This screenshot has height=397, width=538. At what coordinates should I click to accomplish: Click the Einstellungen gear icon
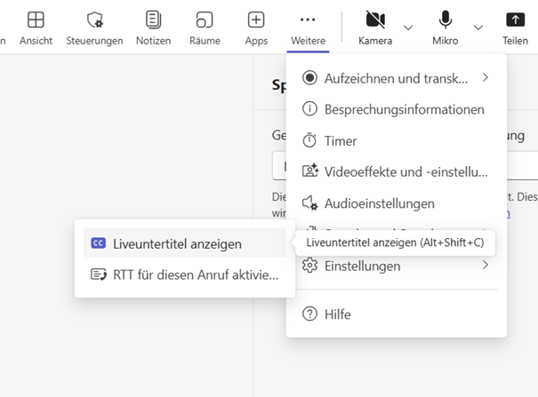309,266
